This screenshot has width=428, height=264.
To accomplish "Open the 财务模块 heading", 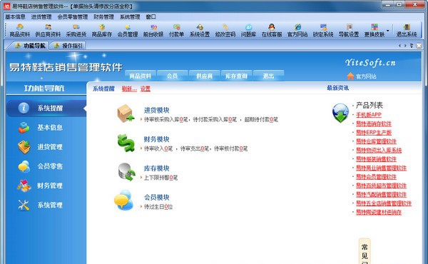I will [x=157, y=139].
